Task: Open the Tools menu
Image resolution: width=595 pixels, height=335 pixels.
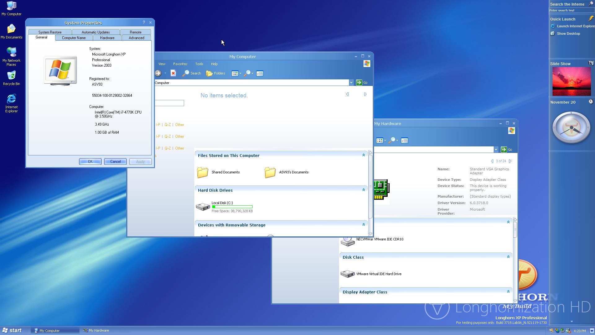Action: pyautogui.click(x=199, y=64)
